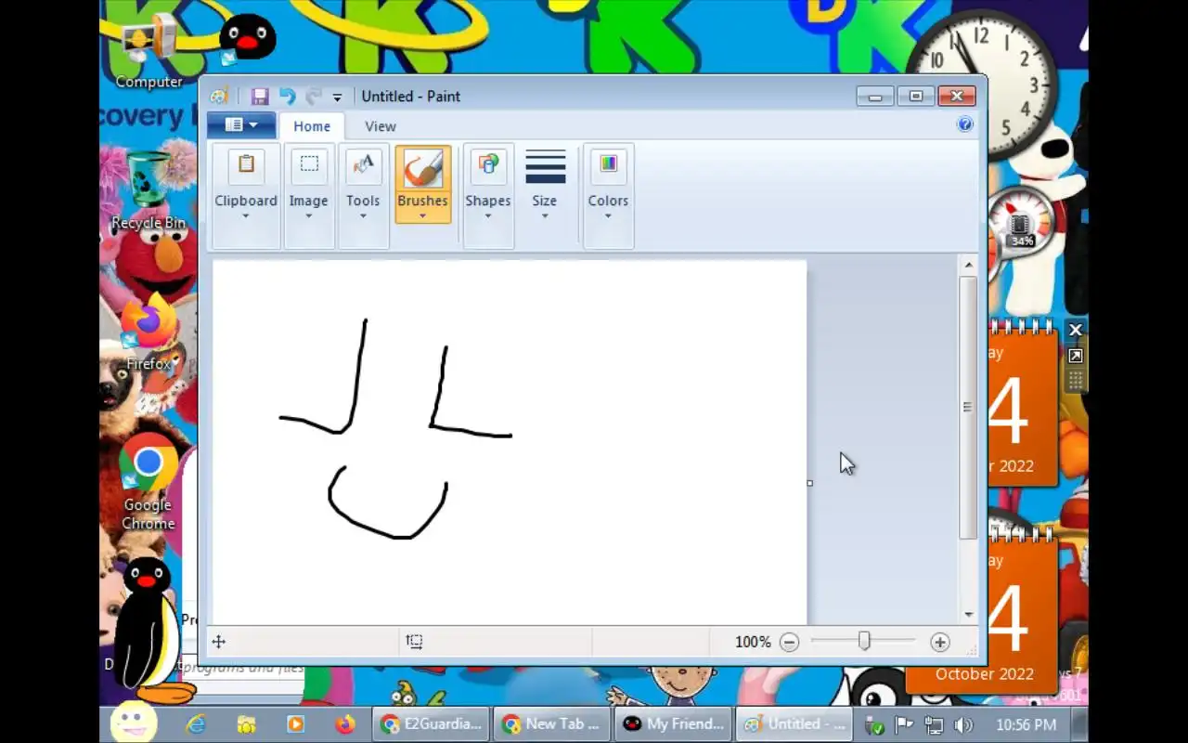Click the Show Desktop strip beside the clock
Viewport: 1188px width, 743px height.
point(1079,724)
